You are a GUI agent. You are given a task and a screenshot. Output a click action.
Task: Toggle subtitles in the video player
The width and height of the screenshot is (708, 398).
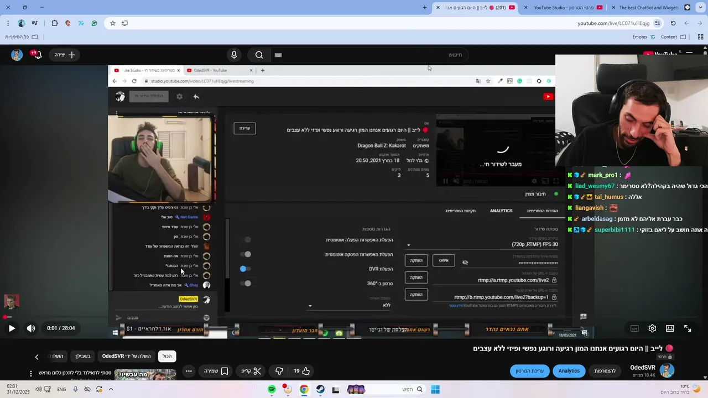tap(634, 328)
